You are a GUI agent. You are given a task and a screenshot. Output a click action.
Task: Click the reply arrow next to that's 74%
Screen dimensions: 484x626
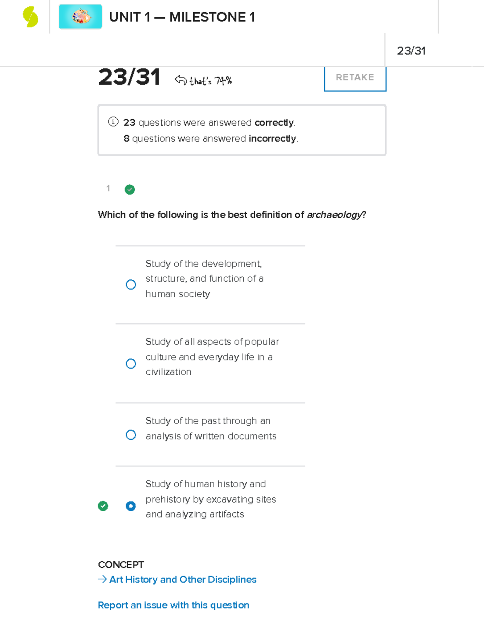(180, 80)
